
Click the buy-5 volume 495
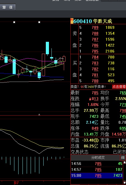111,81
